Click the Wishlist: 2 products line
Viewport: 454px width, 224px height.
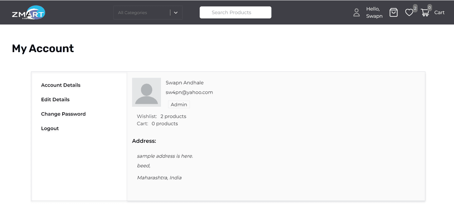161,116
